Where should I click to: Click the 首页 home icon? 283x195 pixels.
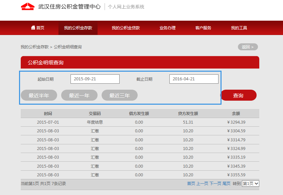pos(33,28)
